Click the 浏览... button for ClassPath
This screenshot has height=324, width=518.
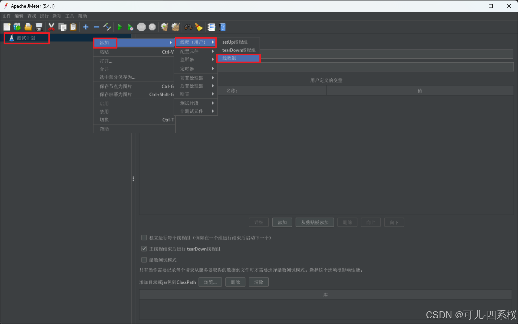tap(210, 282)
